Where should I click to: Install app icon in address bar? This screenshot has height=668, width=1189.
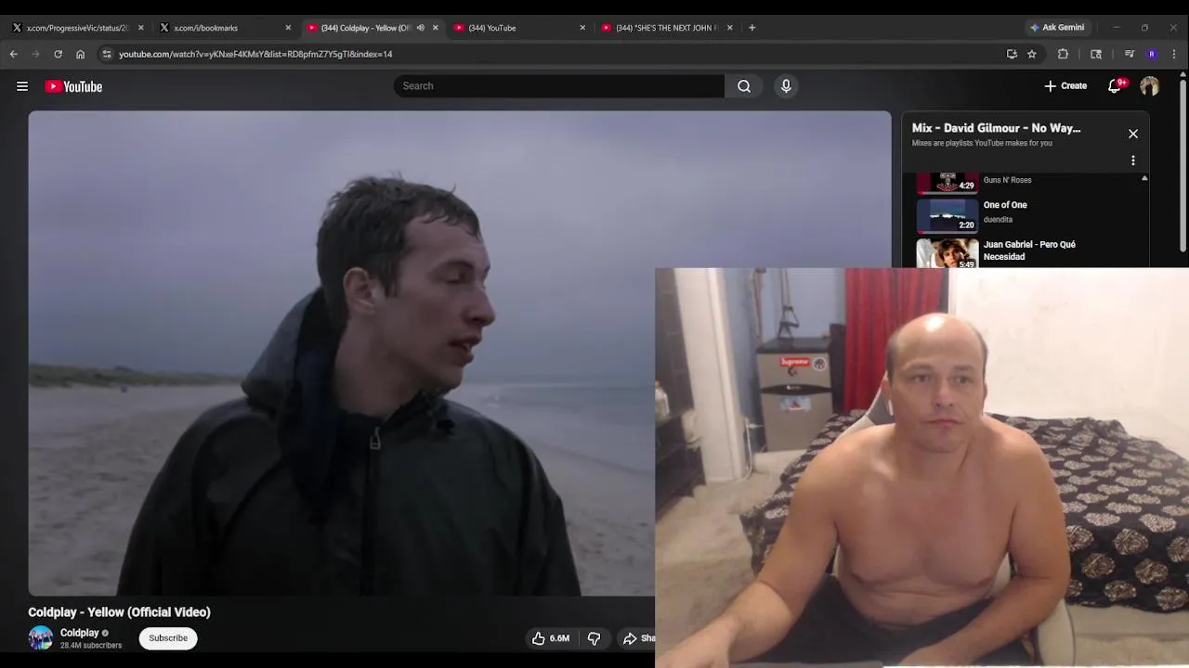point(1012,54)
